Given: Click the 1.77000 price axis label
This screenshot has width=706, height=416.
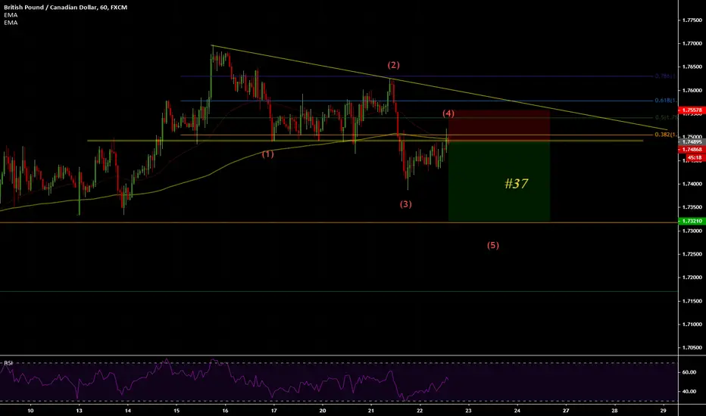Looking at the screenshot, I should tap(692, 44).
